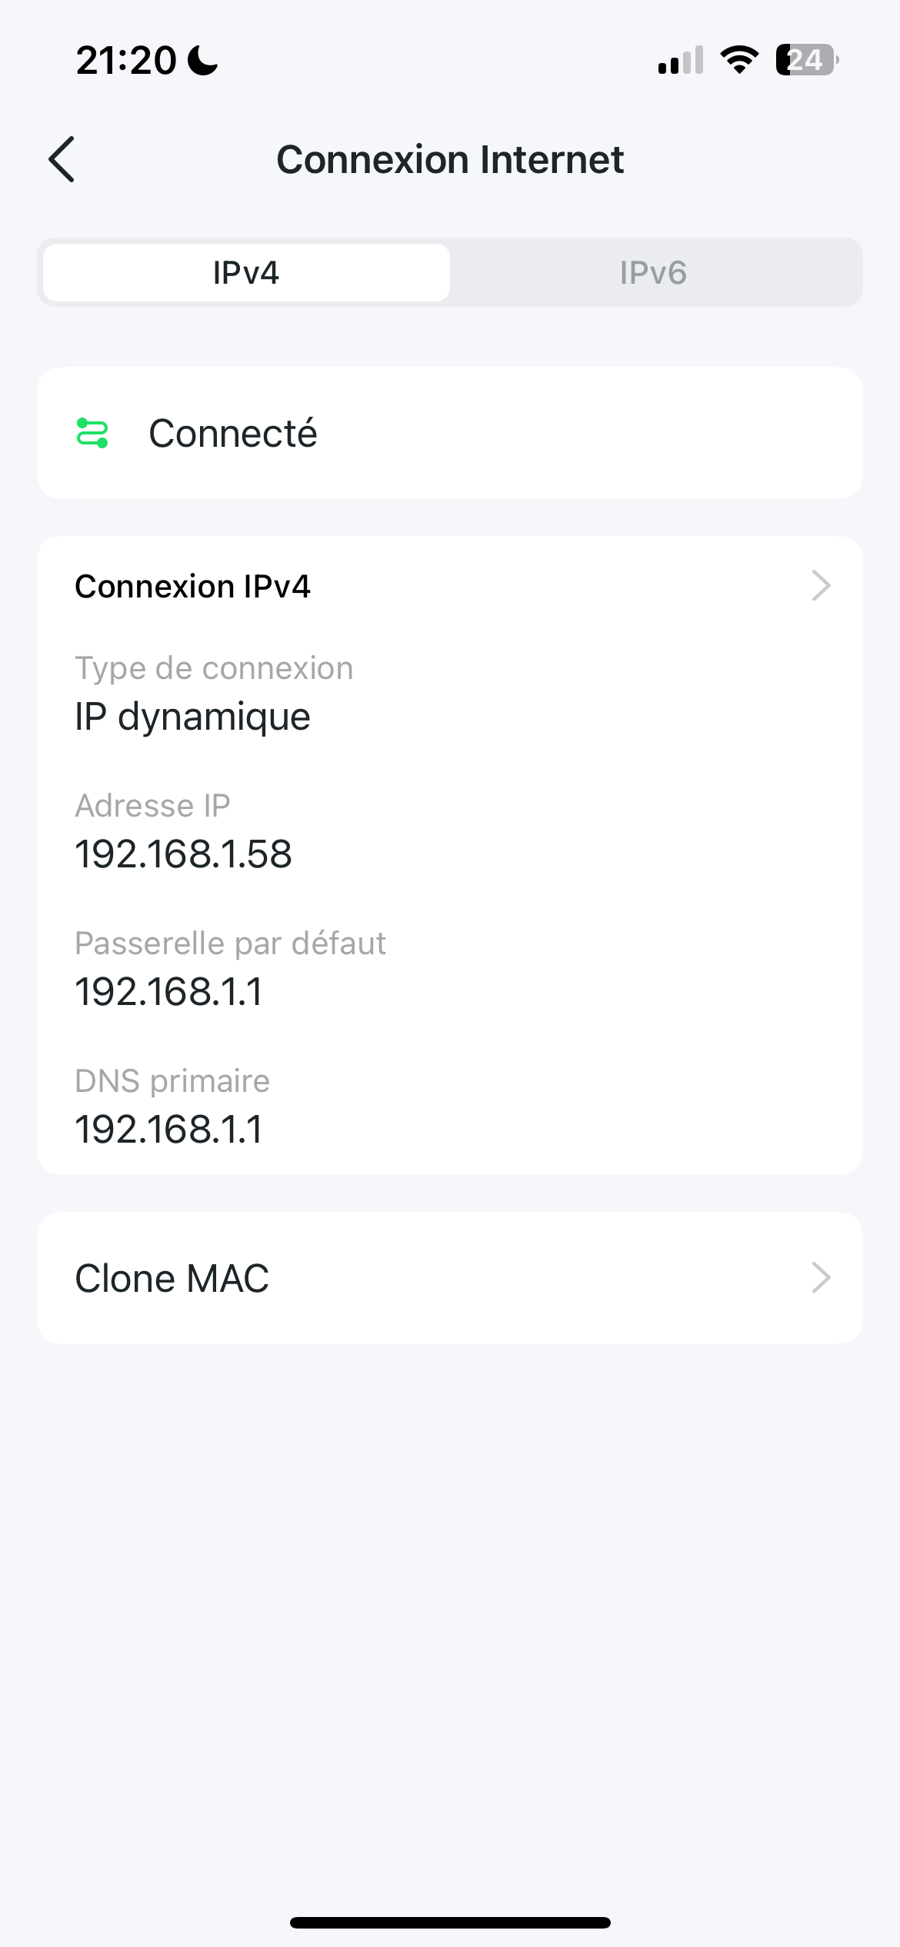
Task: Tap the DNS primaire value
Action: pyautogui.click(x=168, y=1130)
